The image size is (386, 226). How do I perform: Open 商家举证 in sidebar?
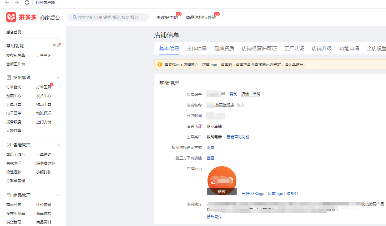(x=14, y=163)
